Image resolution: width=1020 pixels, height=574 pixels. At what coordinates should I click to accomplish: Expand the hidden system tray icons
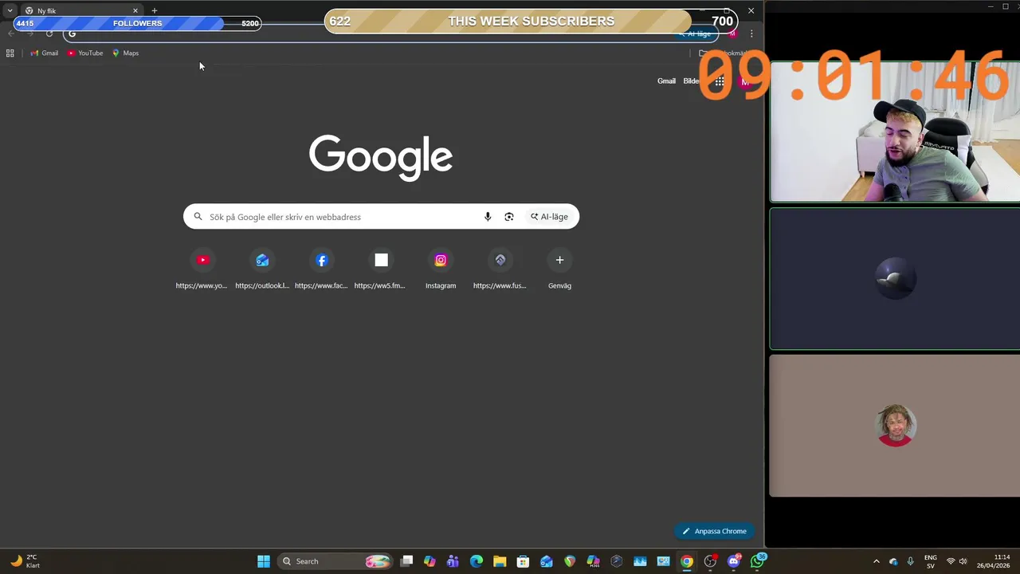(877, 561)
